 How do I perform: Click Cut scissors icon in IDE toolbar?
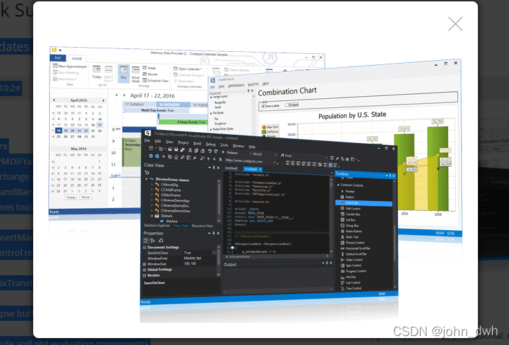[x=190, y=150]
